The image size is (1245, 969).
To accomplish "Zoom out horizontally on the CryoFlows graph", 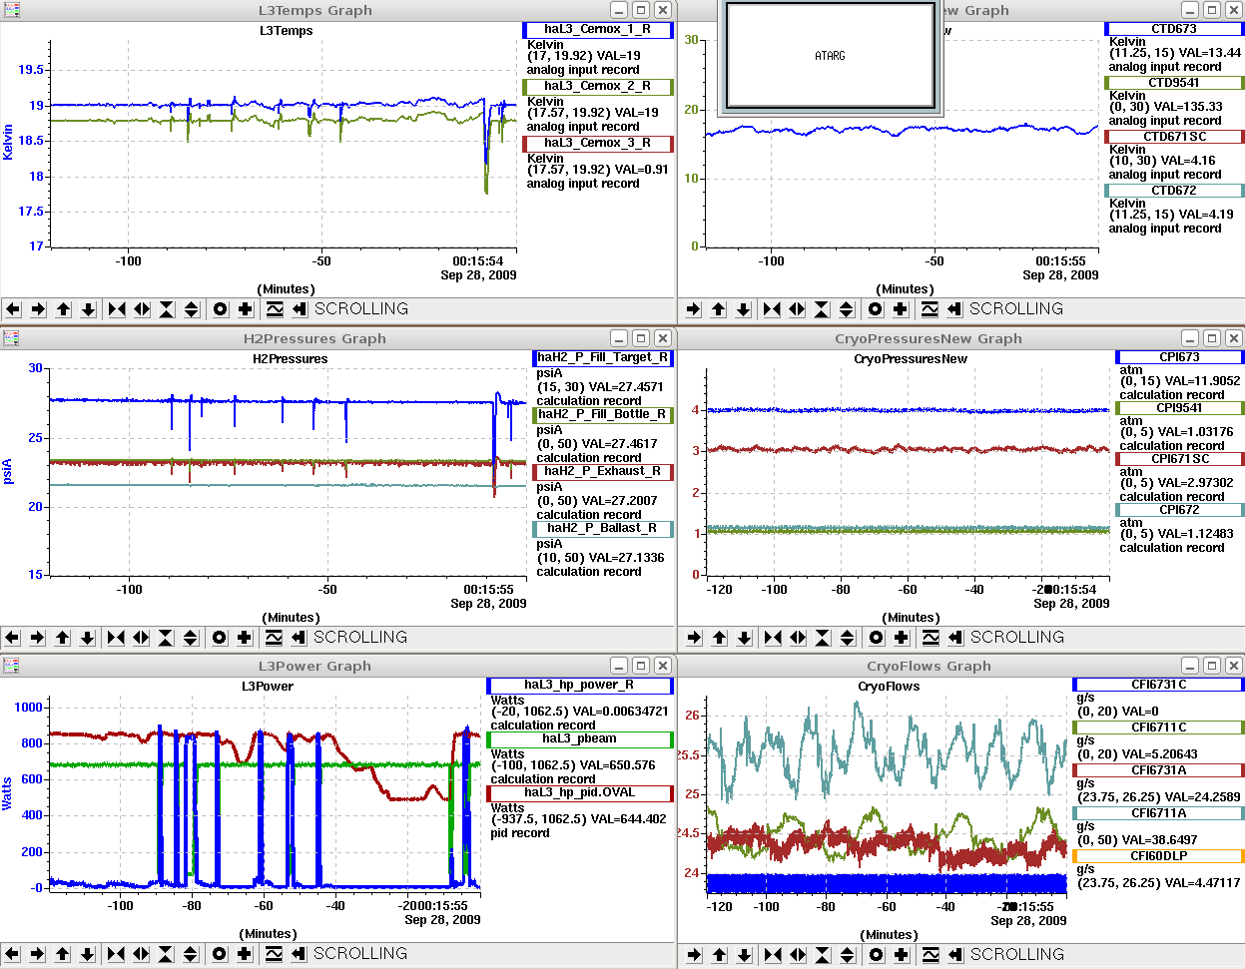I will coord(798,954).
